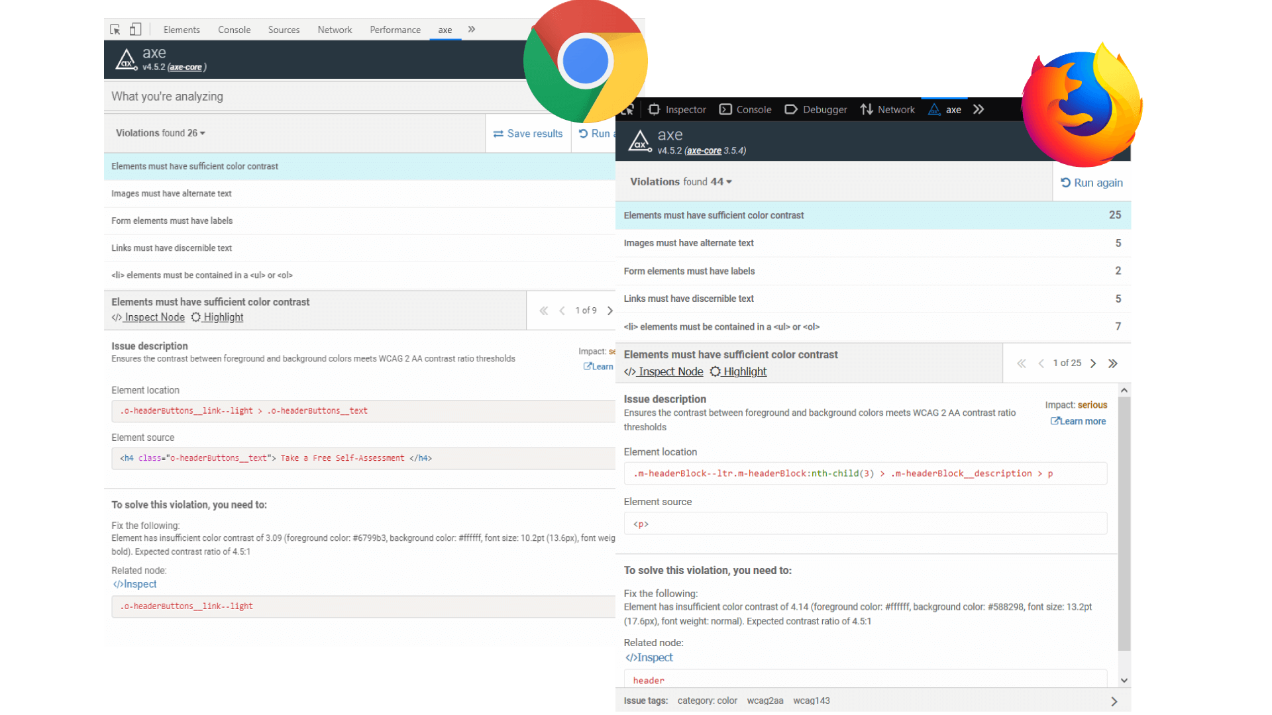1272x715 pixels.
Task: Click Inspect related node link in Chrome panel
Action: [134, 584]
